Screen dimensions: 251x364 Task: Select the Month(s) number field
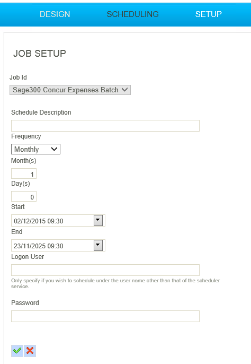(x=24, y=174)
